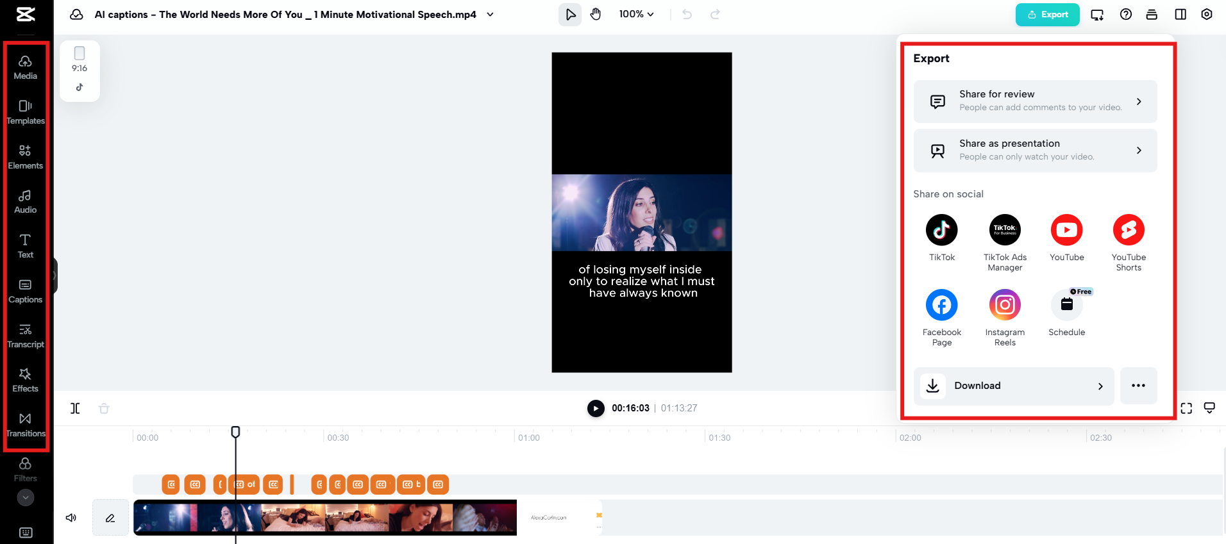This screenshot has width=1226, height=544.
Task: Open the Captions panel
Action: (x=26, y=291)
